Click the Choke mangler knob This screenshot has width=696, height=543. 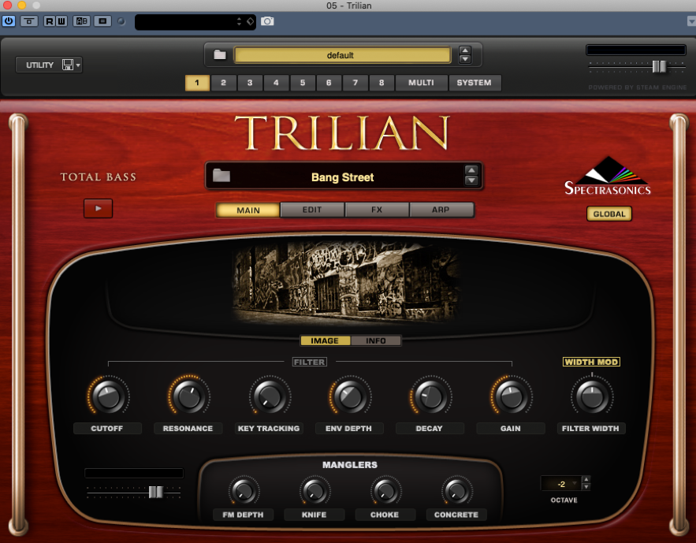(385, 491)
